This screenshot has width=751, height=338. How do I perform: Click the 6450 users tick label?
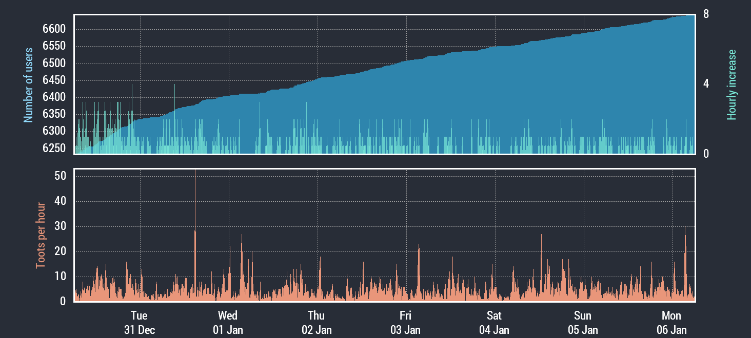(54, 80)
